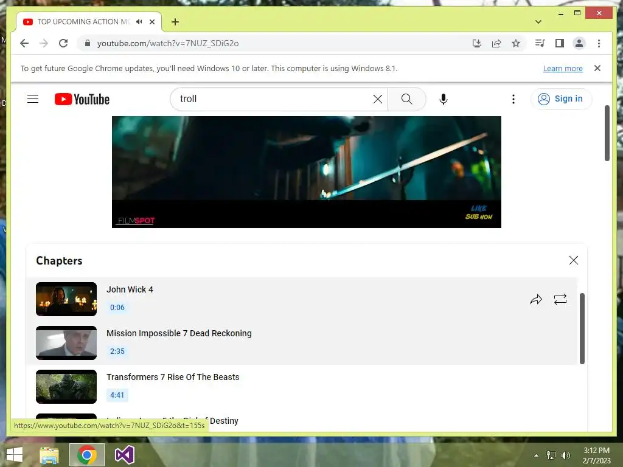Click the Sign in button
Viewport: 623px width, 467px height.
click(x=560, y=99)
